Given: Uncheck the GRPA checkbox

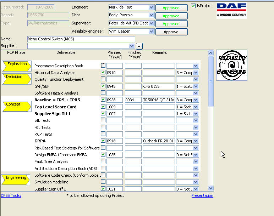Looking at the screenshot, I should (x=103, y=141).
